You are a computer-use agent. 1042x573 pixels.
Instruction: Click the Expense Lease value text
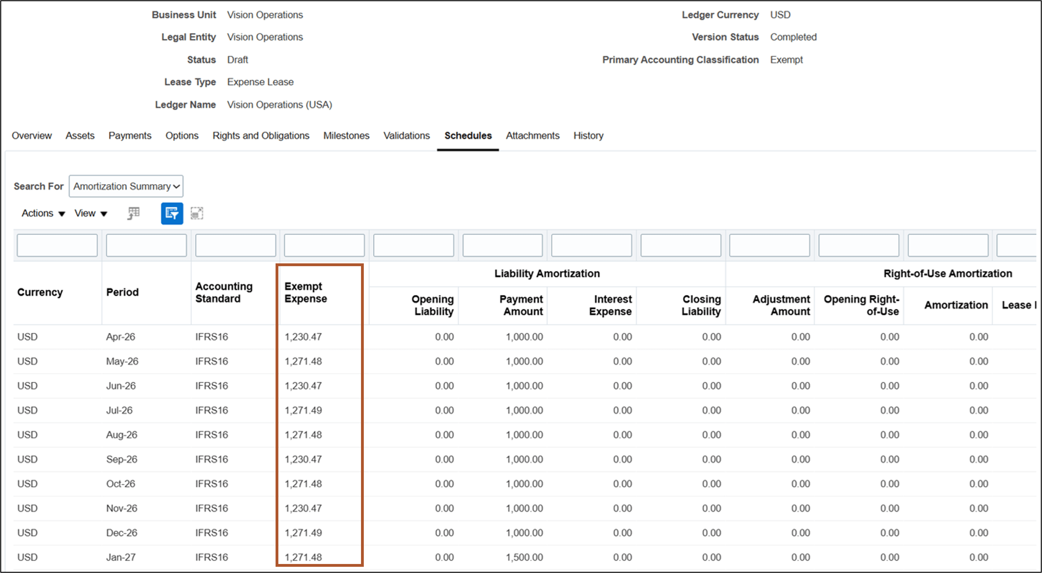click(x=260, y=82)
